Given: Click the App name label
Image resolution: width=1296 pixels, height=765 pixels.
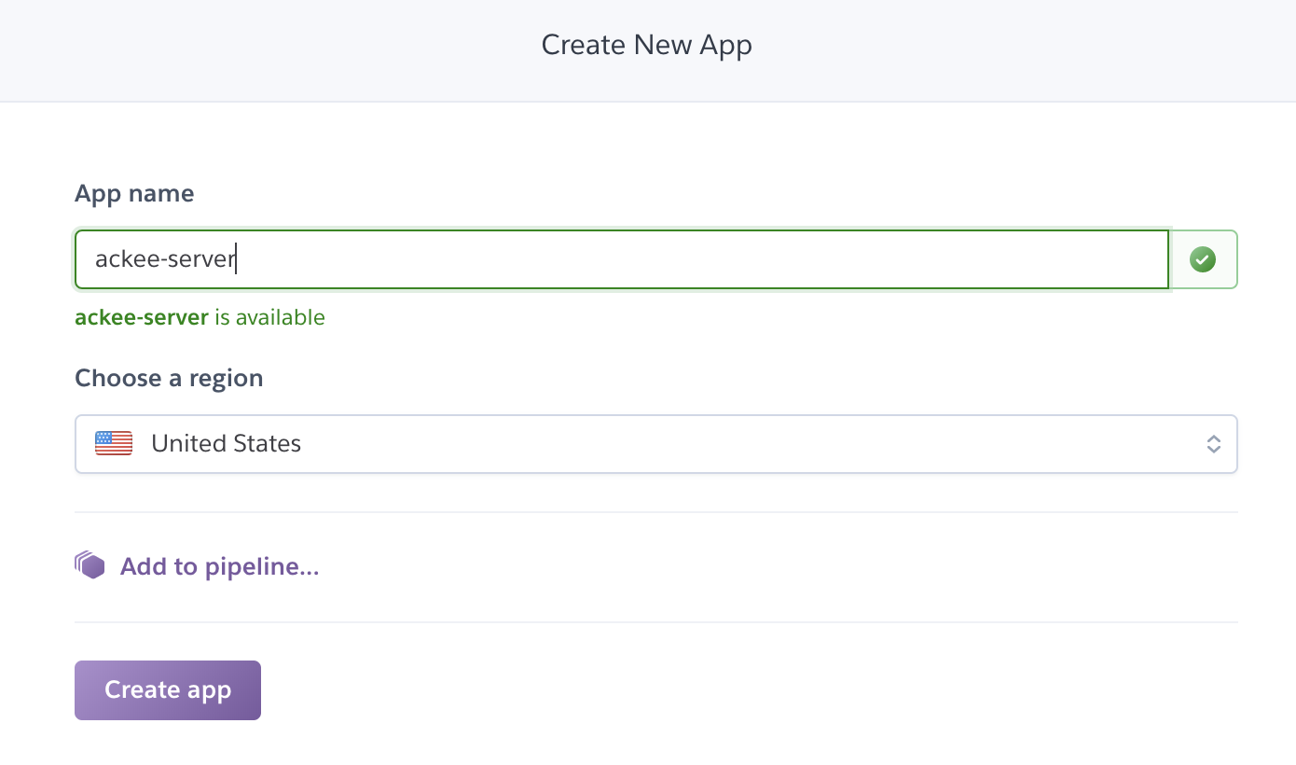Looking at the screenshot, I should 134,194.
